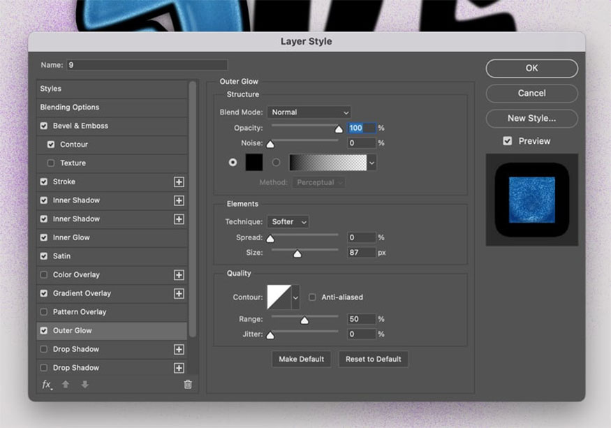This screenshot has height=428, width=611.
Task: Disable the Bevel & Emboss checkbox
Action: (x=44, y=126)
